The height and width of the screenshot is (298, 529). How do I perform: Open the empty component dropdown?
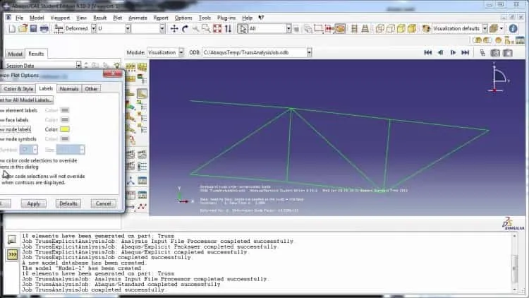(x=162, y=29)
